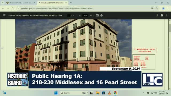Image resolution: width=171 pixels, height=96 pixels.
Task: Open Google Chrome from the taskbar
Action: coord(115,93)
